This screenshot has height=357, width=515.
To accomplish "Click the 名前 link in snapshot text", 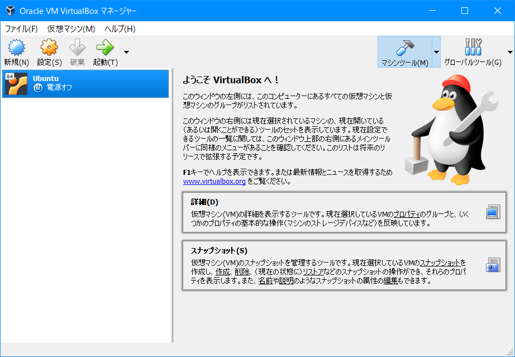I will coord(265,281).
